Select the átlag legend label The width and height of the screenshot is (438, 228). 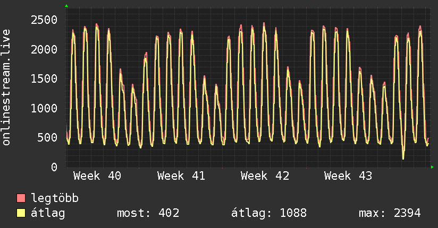tap(48, 213)
